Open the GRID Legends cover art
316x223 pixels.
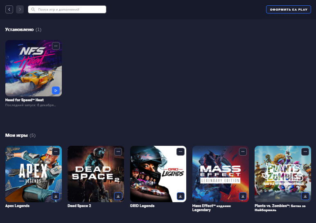click(x=158, y=174)
